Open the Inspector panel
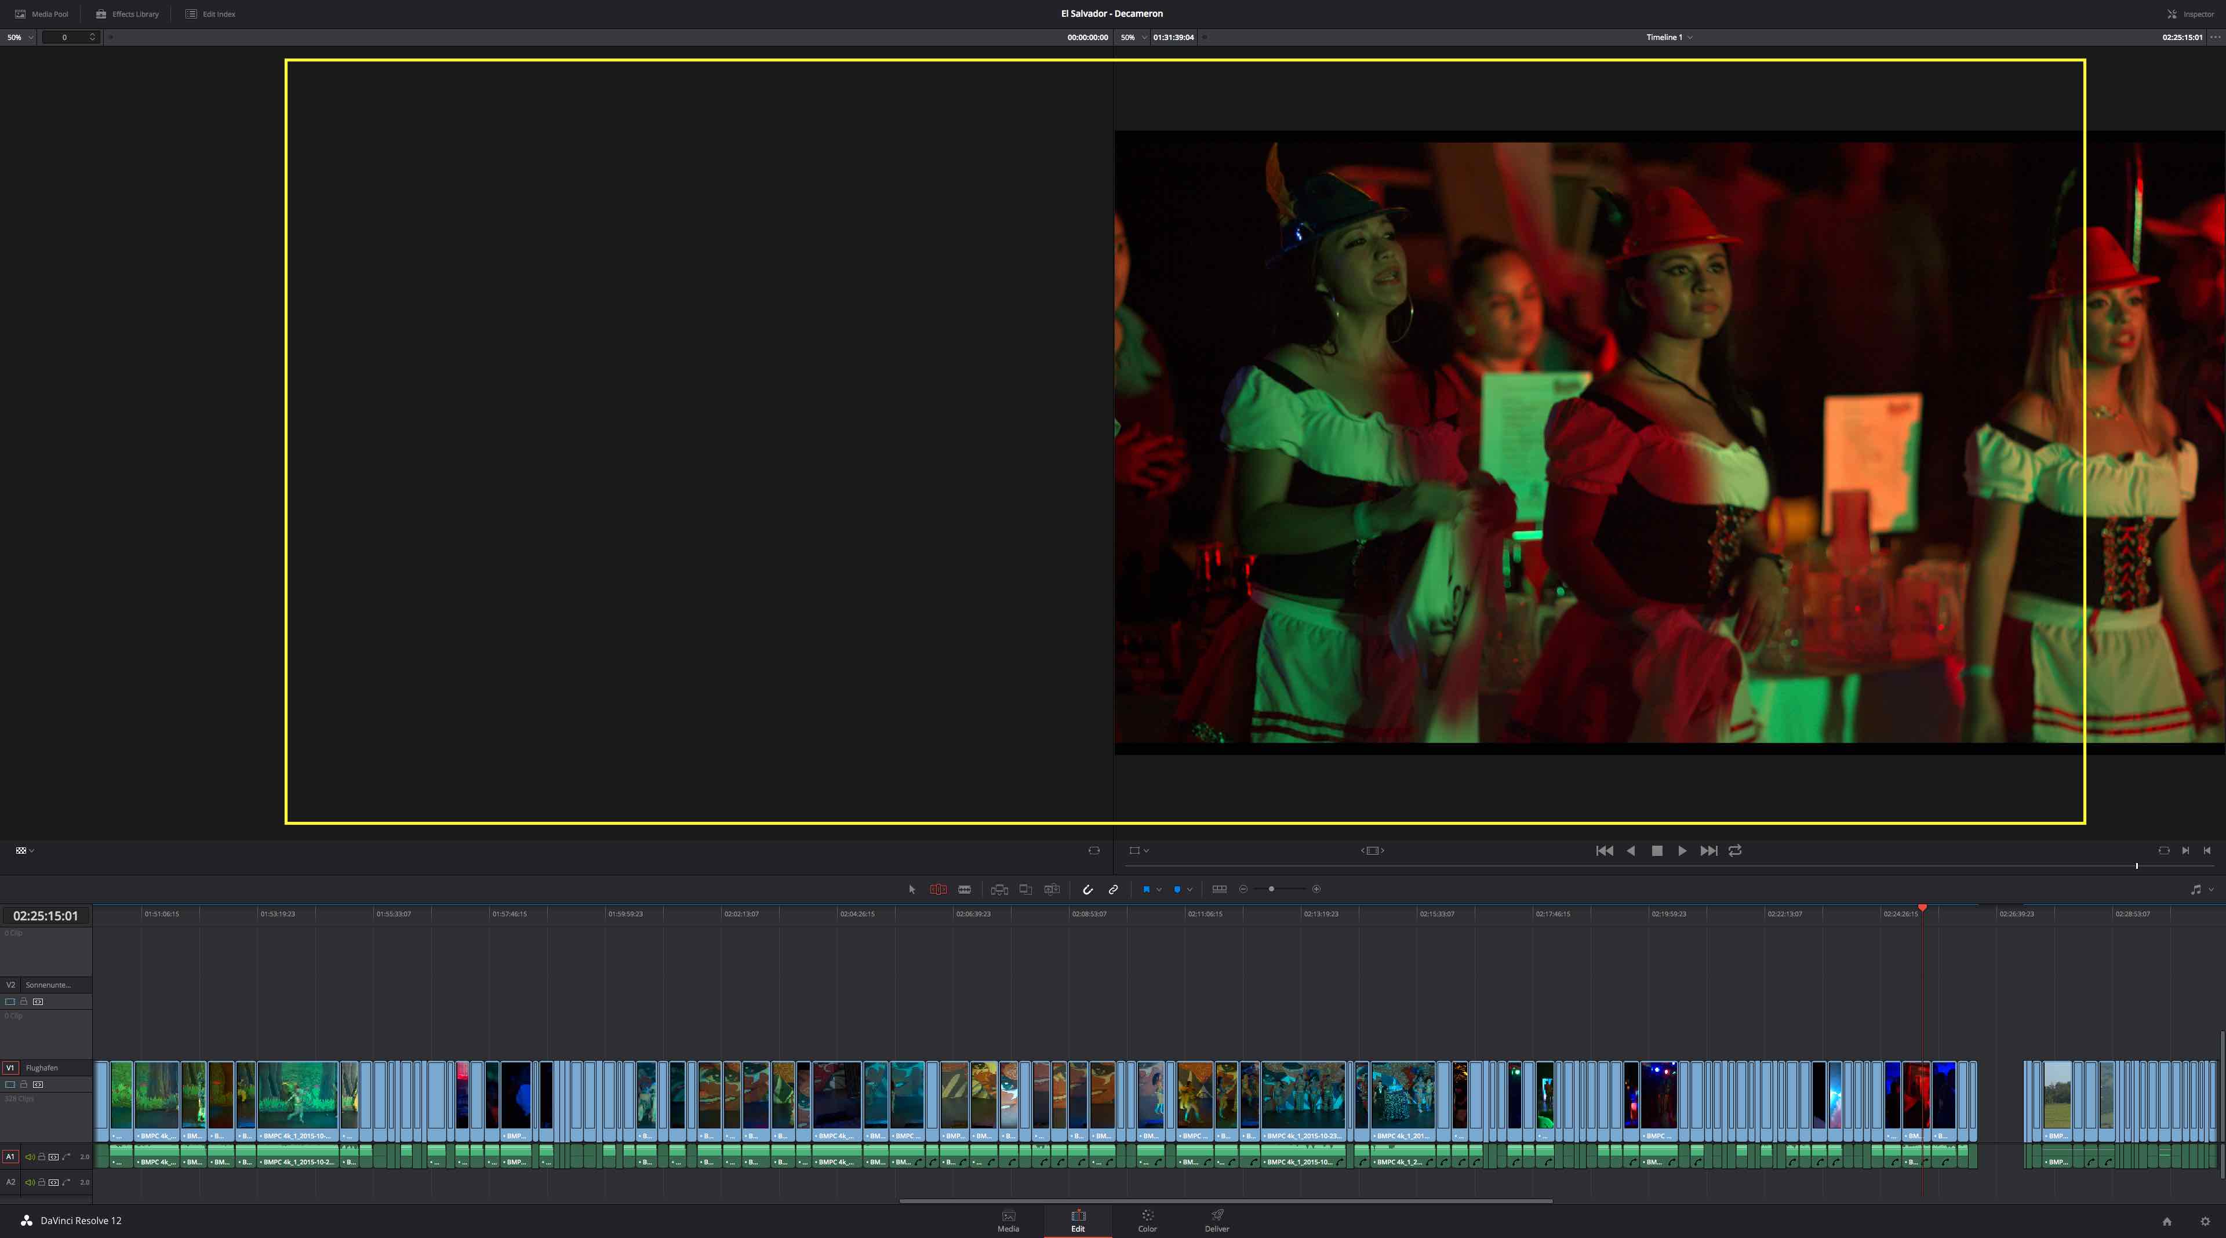 point(2191,14)
